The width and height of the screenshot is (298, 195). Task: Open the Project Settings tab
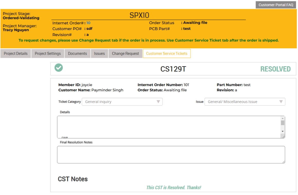(x=48, y=54)
